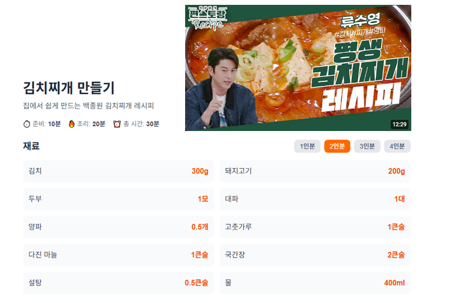
Task: Click the total time alarm clock icon
Action: pos(117,124)
